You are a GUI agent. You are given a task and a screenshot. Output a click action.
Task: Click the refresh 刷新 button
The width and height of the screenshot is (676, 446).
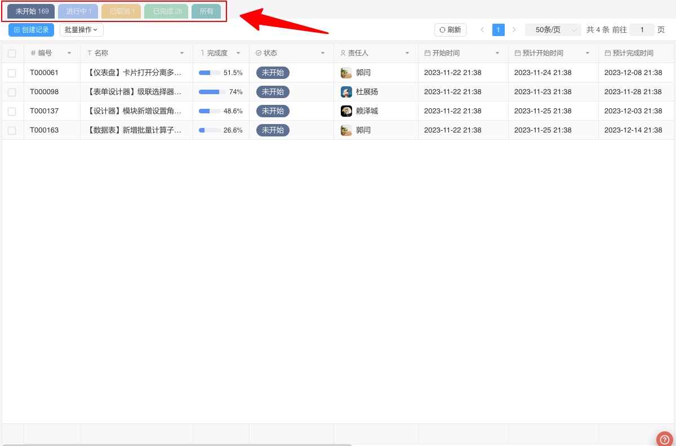pos(450,30)
